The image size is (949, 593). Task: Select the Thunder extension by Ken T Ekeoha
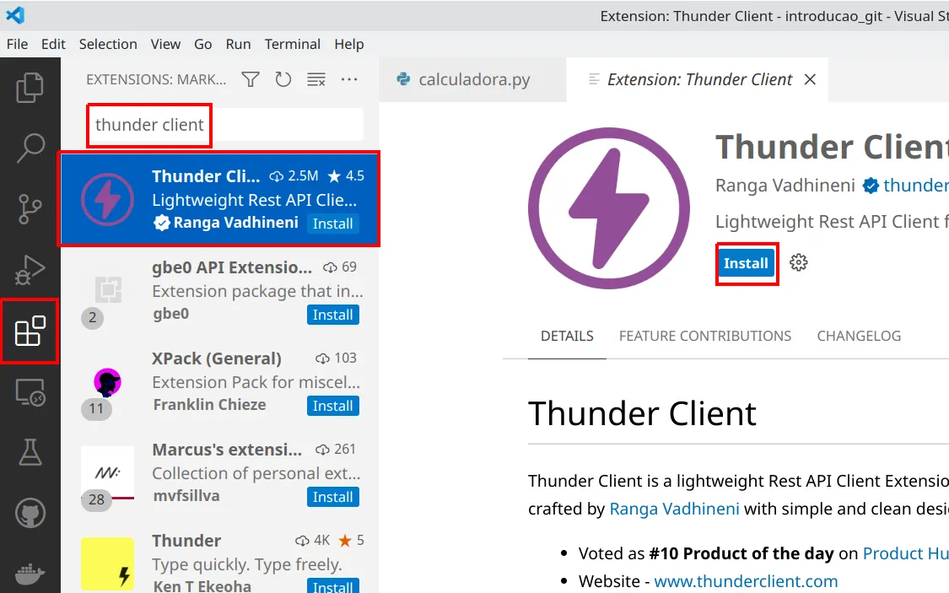click(219, 556)
